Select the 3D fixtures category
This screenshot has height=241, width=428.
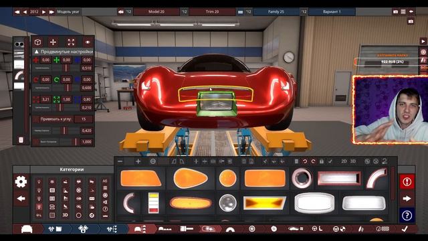tap(66, 216)
